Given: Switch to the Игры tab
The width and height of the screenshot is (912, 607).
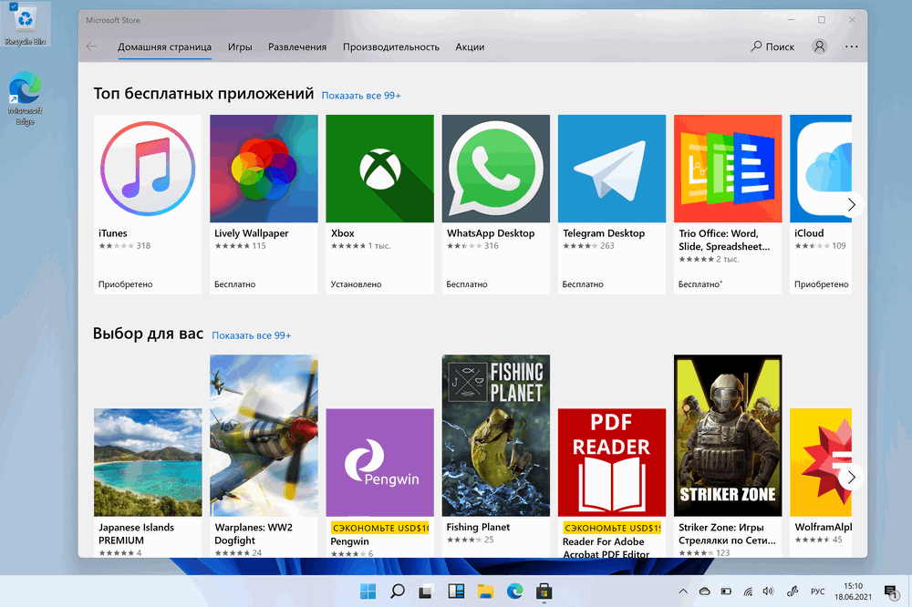Looking at the screenshot, I should (x=240, y=47).
